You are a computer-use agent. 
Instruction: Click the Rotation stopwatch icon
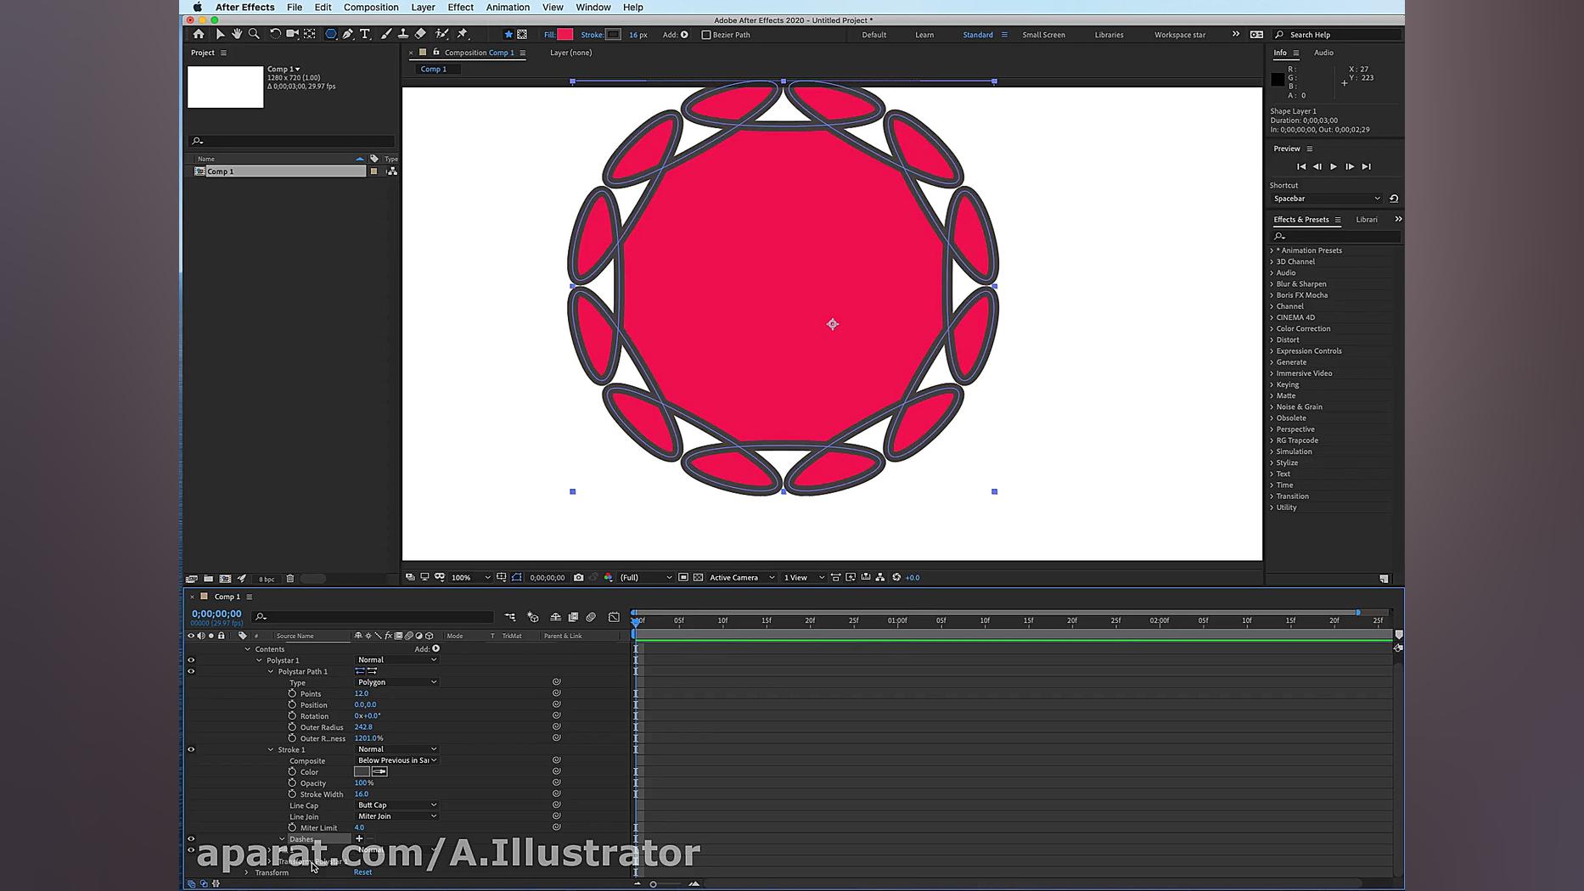point(292,715)
